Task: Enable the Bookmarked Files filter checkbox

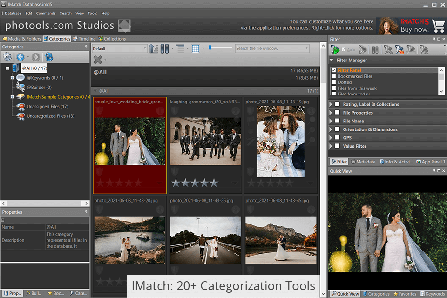Action: pos(333,76)
